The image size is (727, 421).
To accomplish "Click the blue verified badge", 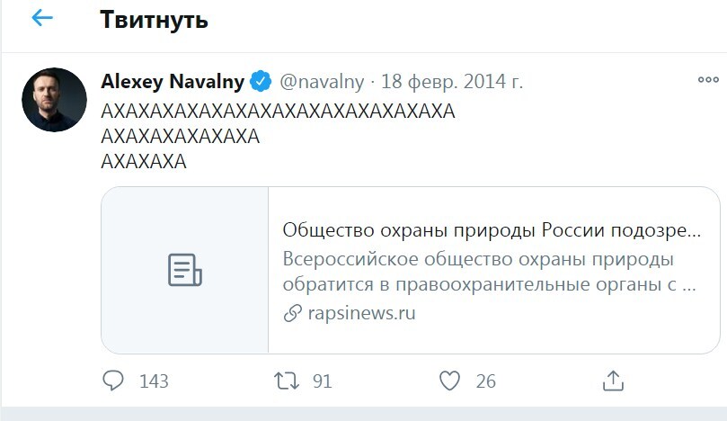I will [261, 82].
